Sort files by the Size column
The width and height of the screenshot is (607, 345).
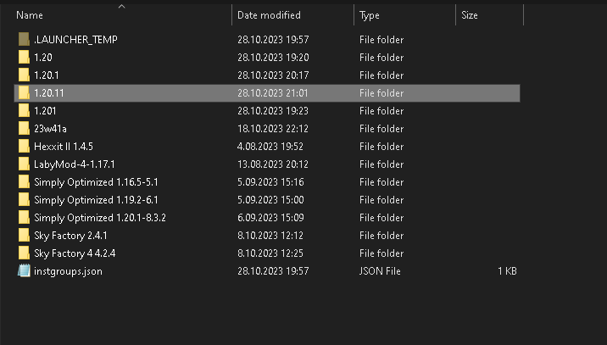470,15
